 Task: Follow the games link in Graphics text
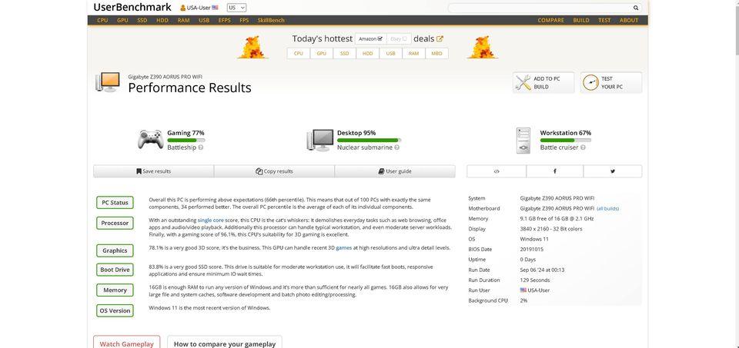pos(343,247)
